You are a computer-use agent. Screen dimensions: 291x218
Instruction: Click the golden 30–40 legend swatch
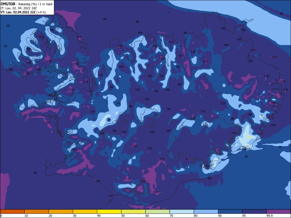click(85, 212)
